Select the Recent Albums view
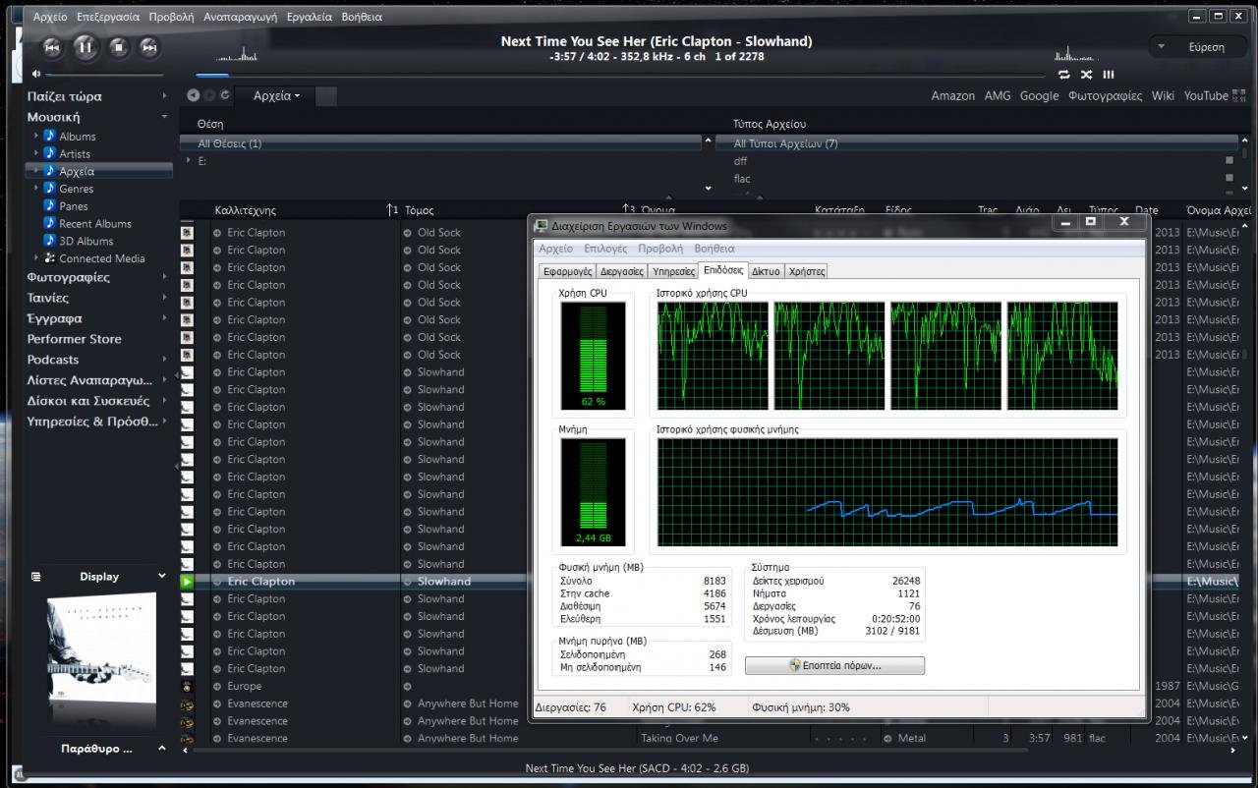The width and height of the screenshot is (1258, 788). (94, 224)
